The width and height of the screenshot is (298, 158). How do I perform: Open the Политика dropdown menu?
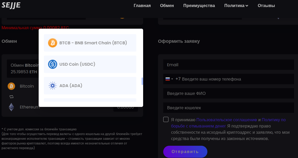click(236, 5)
